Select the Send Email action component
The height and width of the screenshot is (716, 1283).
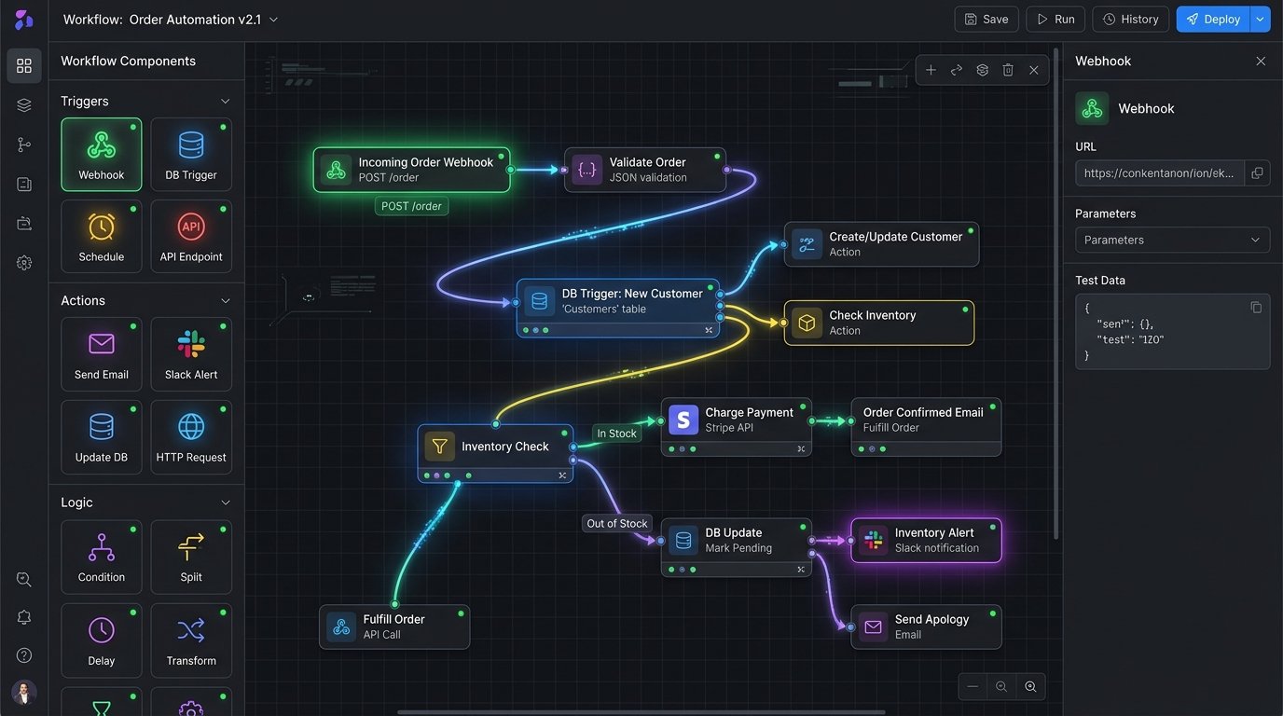[x=102, y=354]
